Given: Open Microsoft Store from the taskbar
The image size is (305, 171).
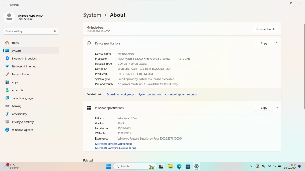Looking at the screenshot, I should click(x=188, y=166).
